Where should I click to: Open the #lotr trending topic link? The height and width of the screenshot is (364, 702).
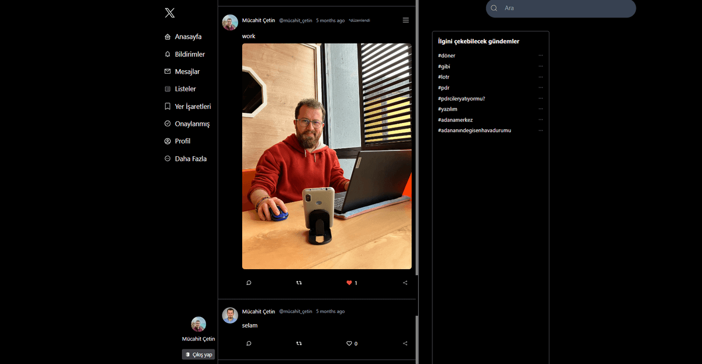443,77
